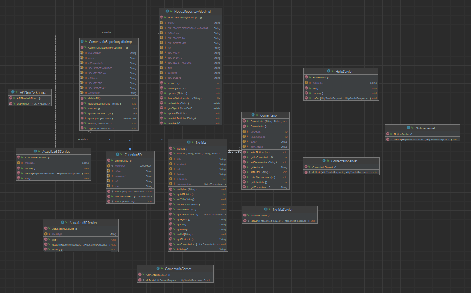Click the class icon on the Comentario header
The image size is (471, 293).
(253, 115)
